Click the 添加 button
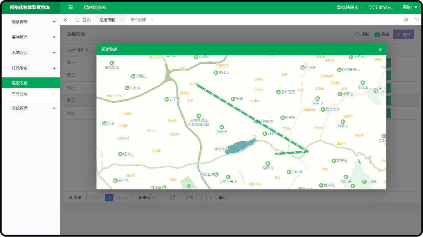Viewport: 423px width, 237px height. [382, 35]
